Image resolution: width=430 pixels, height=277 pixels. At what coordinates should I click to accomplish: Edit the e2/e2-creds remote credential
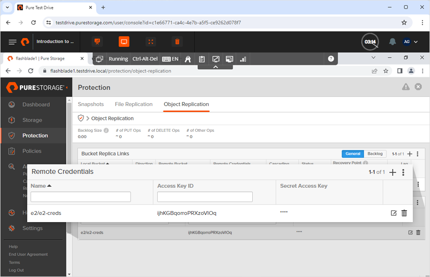pyautogui.click(x=394, y=213)
